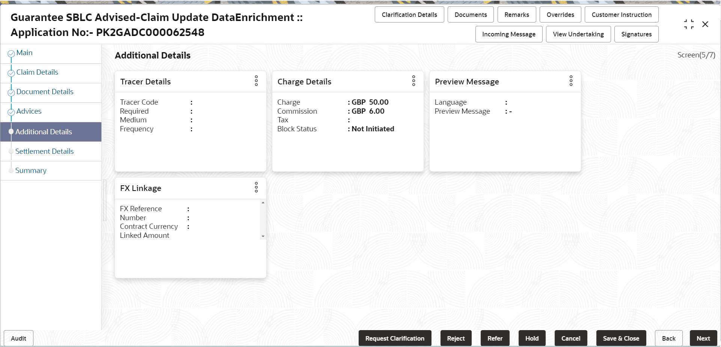Click the Not Initiated block status

pyautogui.click(x=373, y=129)
